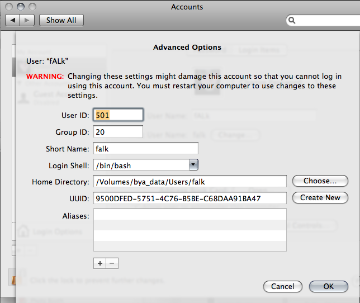The width and height of the screenshot is (360, 303).
Task: Click the Home Directory path field
Action: 190,181
